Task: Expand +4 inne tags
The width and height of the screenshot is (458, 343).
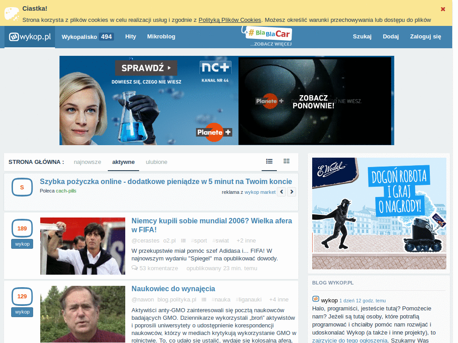Action: tap(279, 300)
